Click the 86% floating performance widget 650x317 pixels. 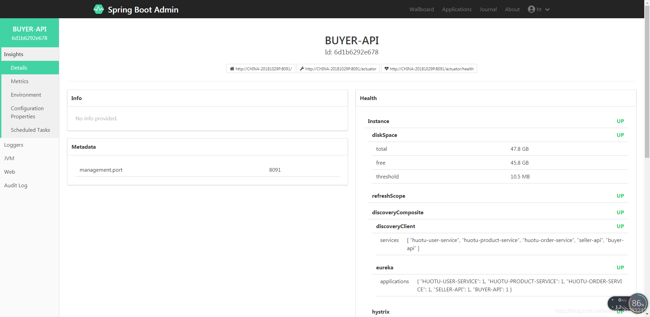(638, 303)
